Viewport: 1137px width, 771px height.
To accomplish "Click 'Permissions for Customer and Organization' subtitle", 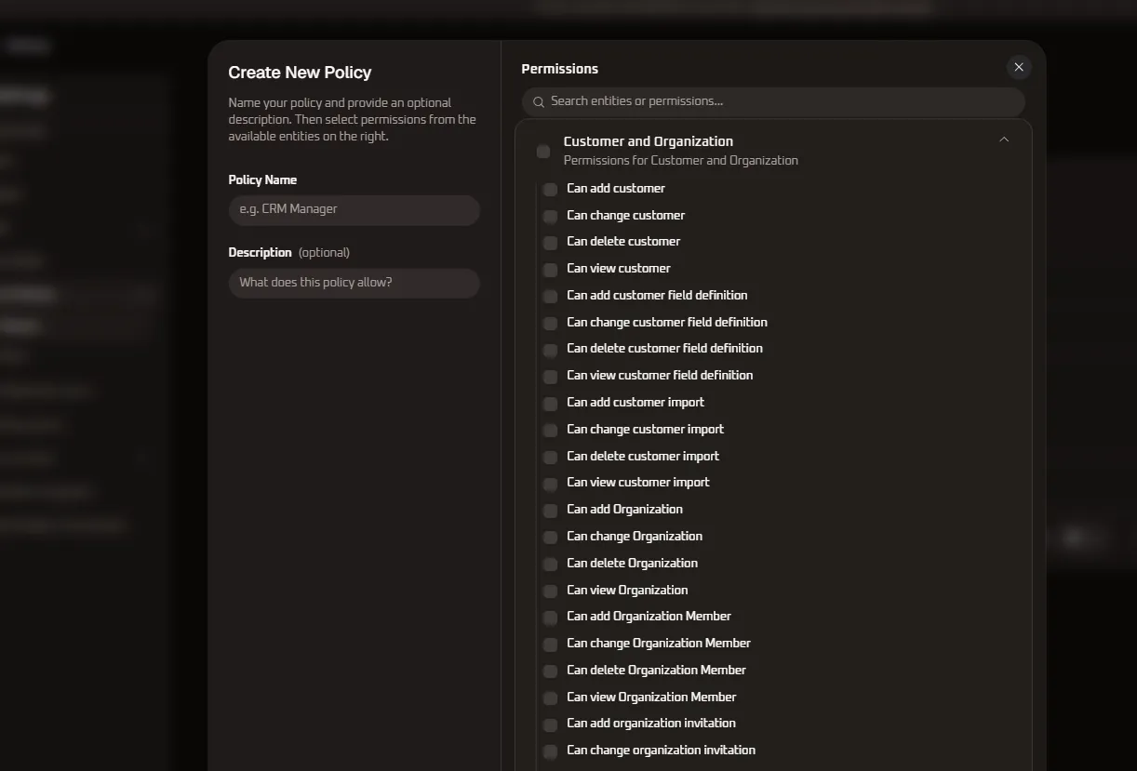I will 681,160.
